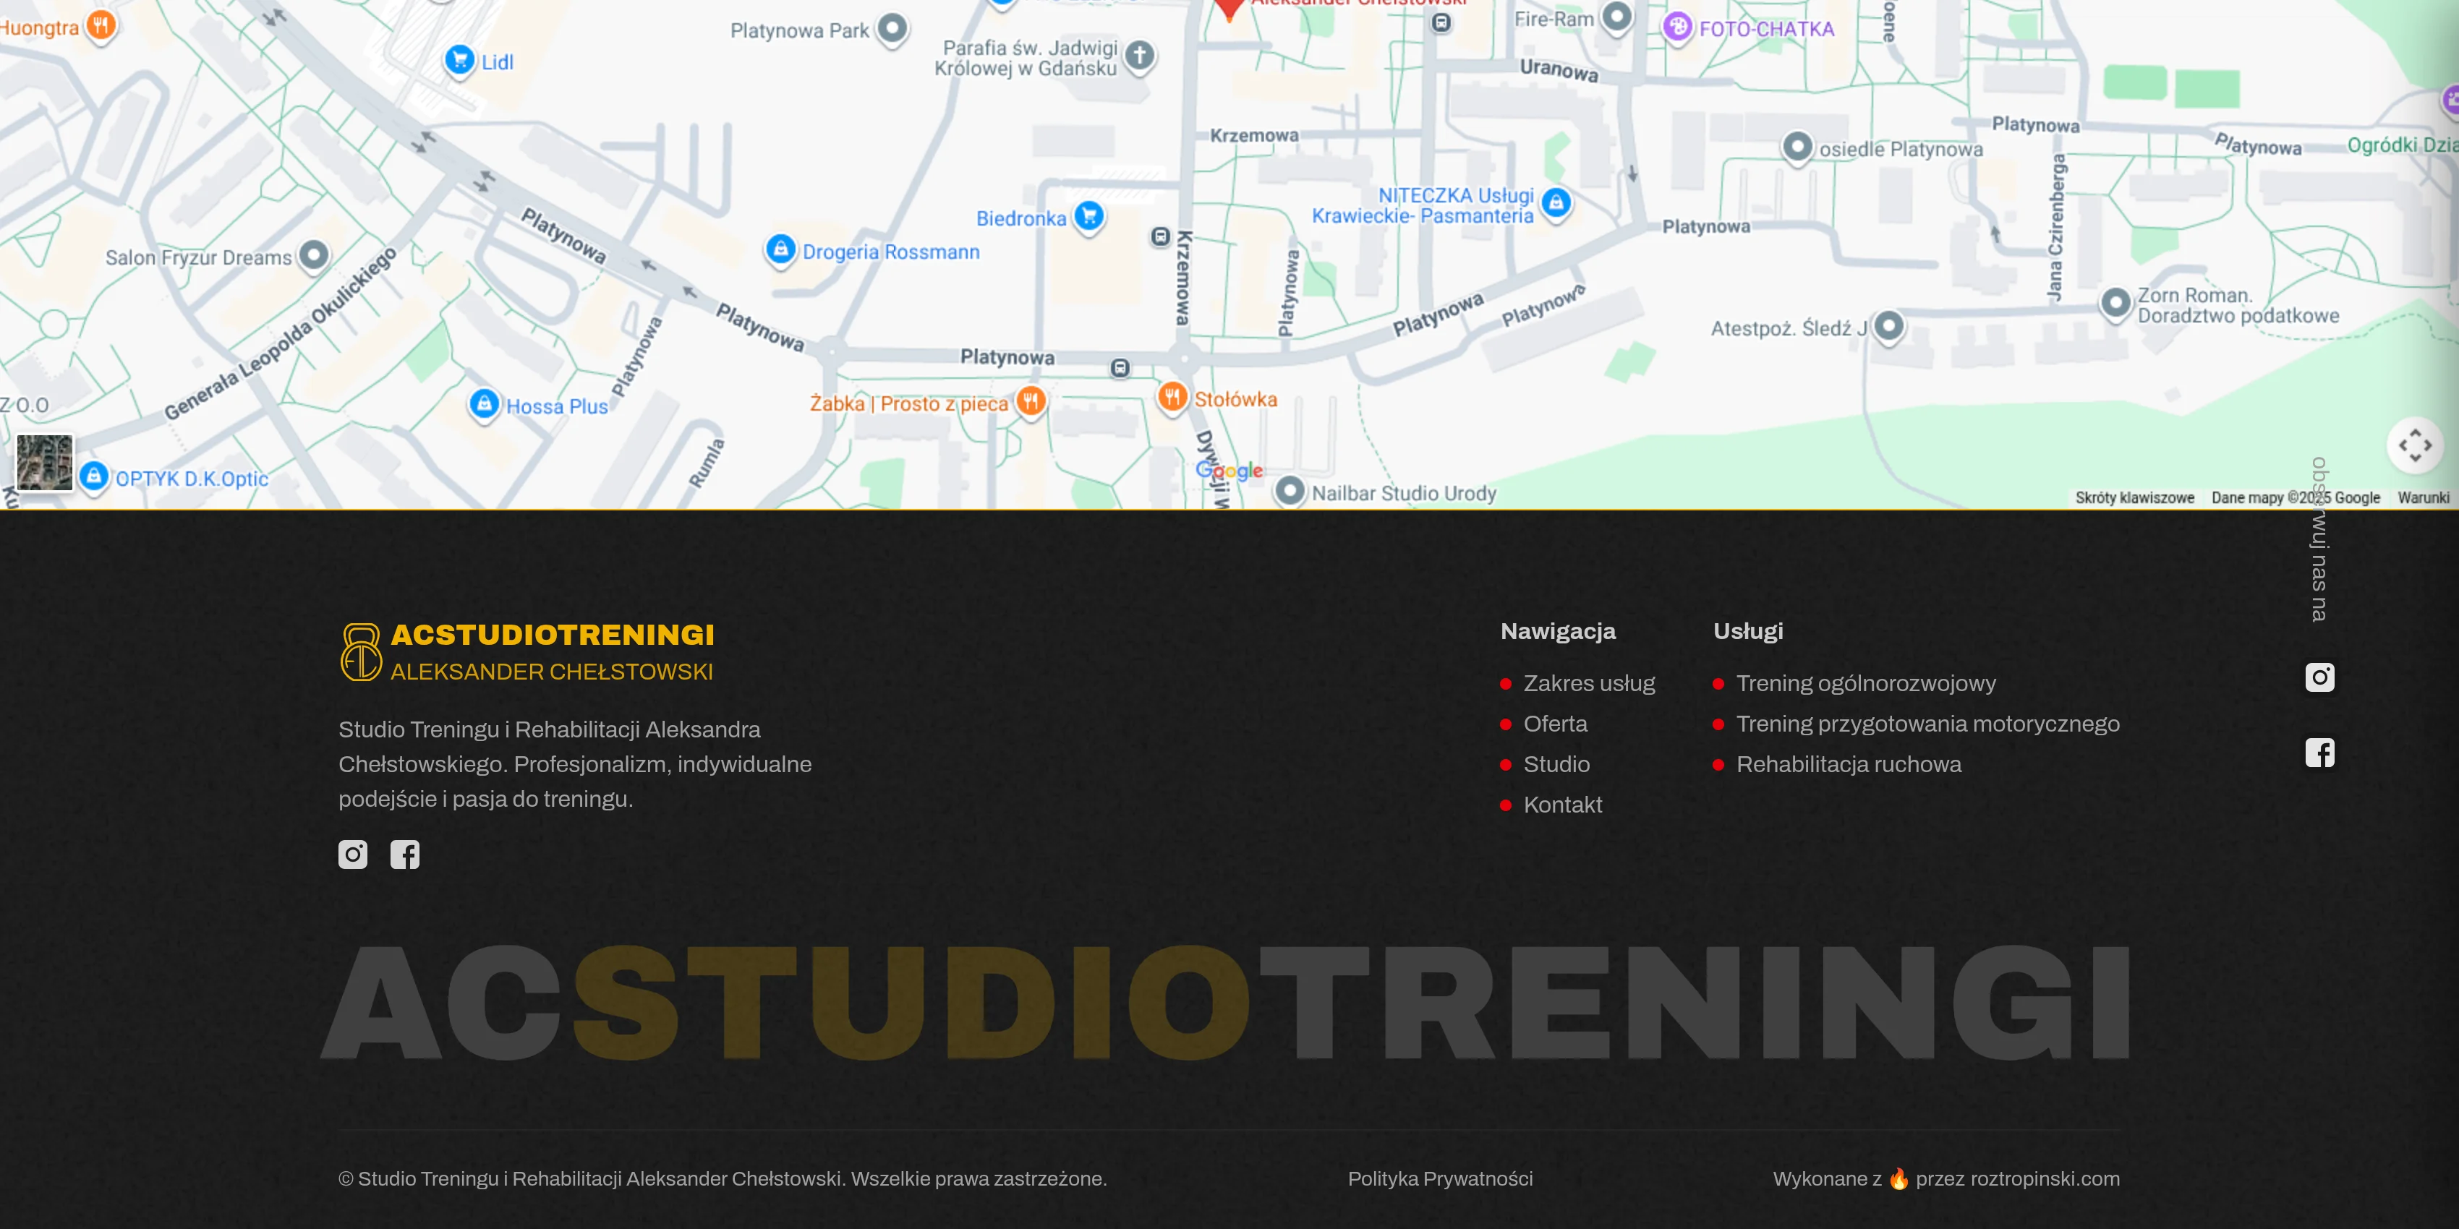Open Rehabilitacja ruchowa service link
The height and width of the screenshot is (1229, 2459).
point(1848,764)
